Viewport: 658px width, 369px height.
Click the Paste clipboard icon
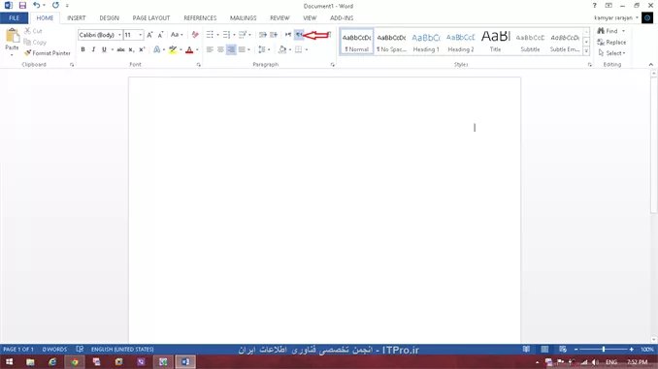(13, 36)
